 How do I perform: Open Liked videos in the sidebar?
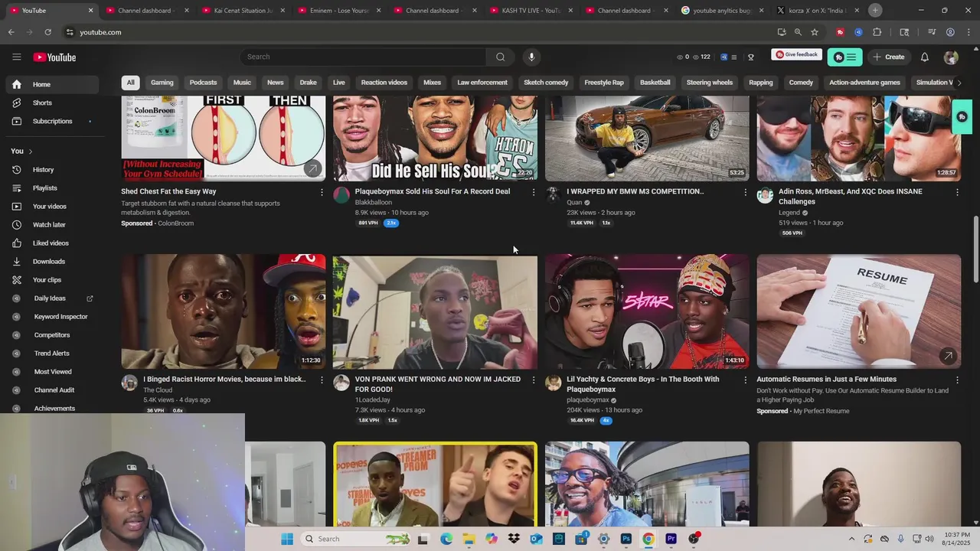pos(51,243)
